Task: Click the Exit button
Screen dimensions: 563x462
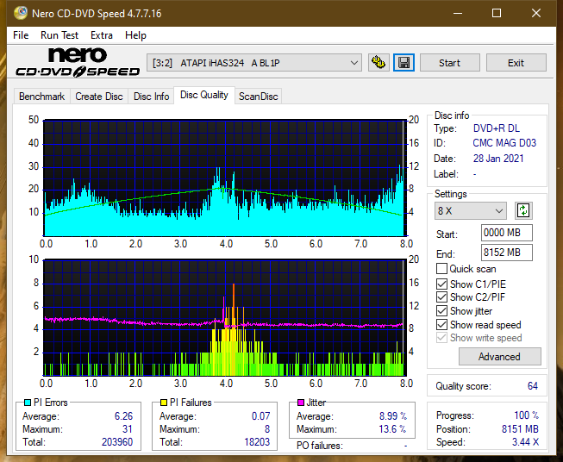Action: 516,63
